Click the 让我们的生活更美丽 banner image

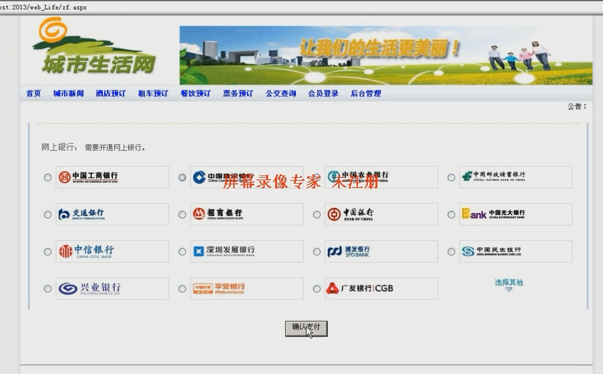[386, 55]
